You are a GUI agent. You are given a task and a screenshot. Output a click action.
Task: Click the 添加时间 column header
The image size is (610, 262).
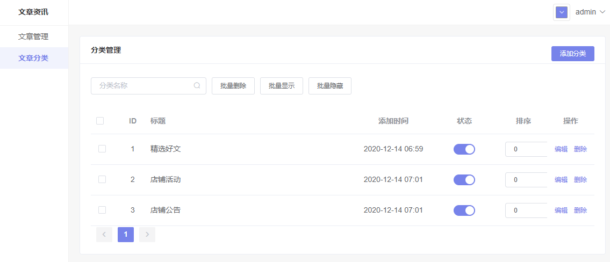[393, 121]
